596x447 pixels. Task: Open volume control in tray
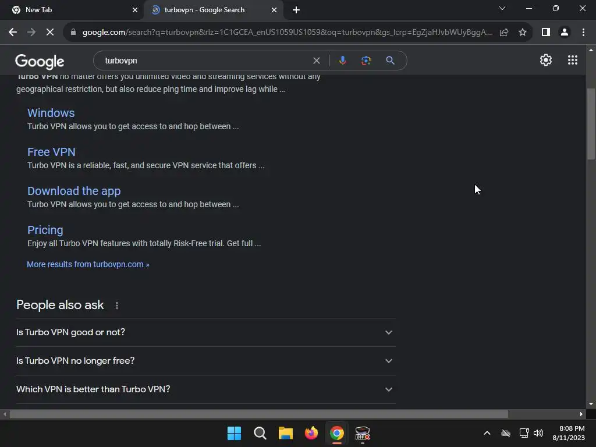[538, 433]
